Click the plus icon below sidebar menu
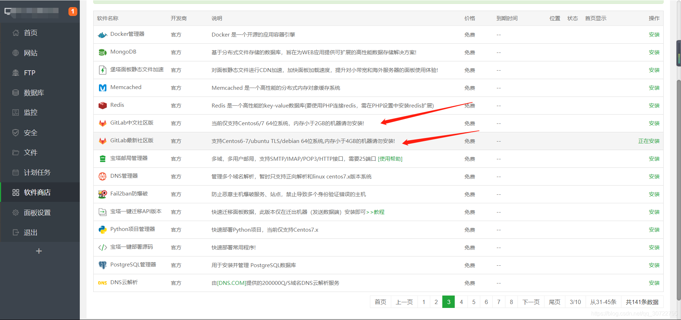The width and height of the screenshot is (681, 320). point(39,251)
